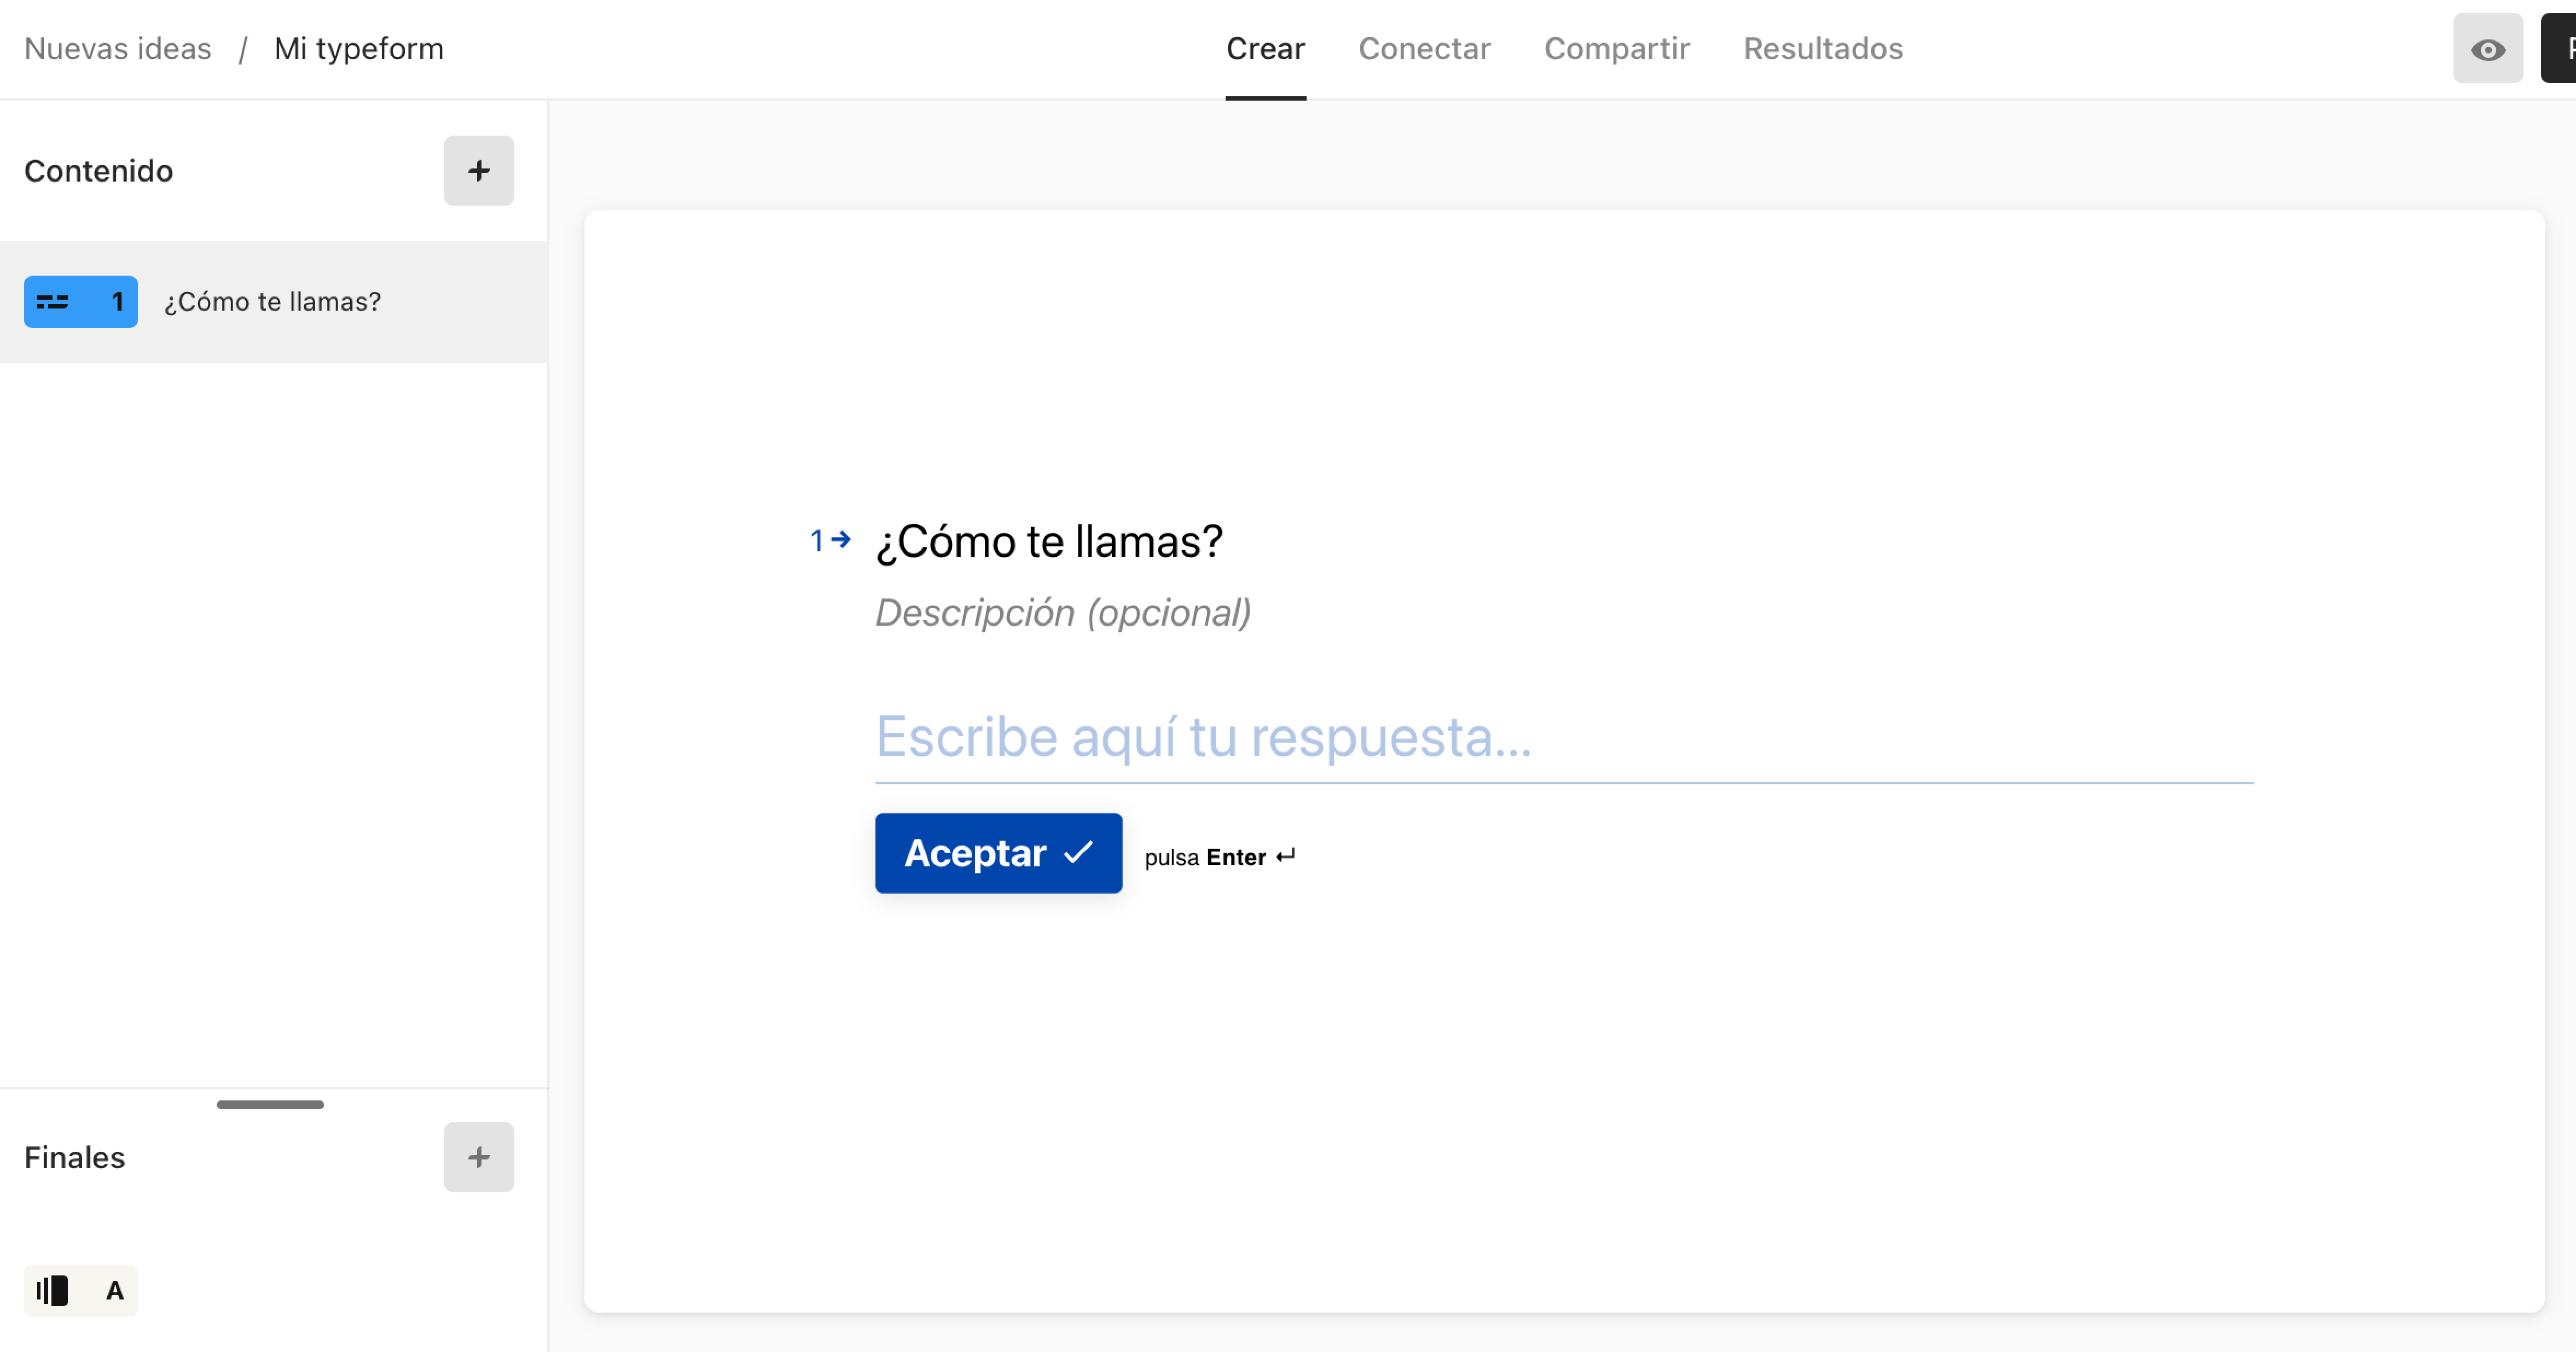Click the Aceptar button

(x=997, y=853)
